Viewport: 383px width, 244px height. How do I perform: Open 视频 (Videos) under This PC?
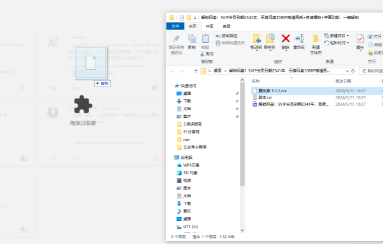[187, 181]
